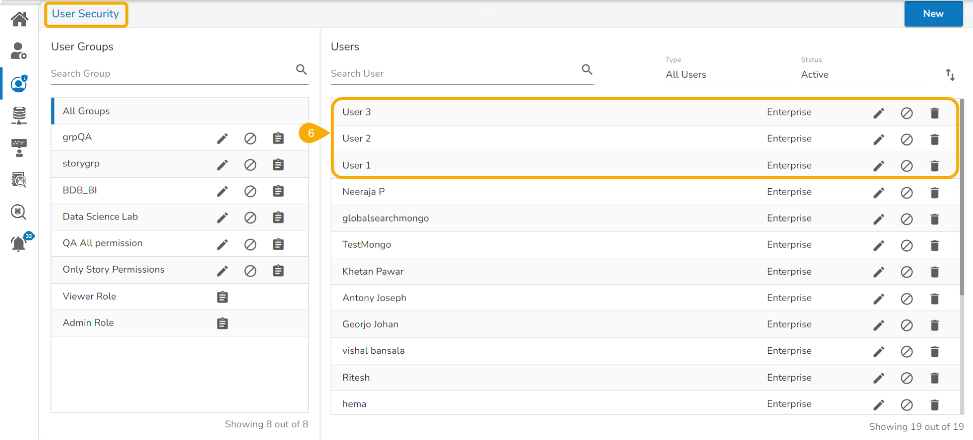Click the edit pencil for grpQA group
Screen dimensions: 973x440
pyautogui.click(x=222, y=138)
